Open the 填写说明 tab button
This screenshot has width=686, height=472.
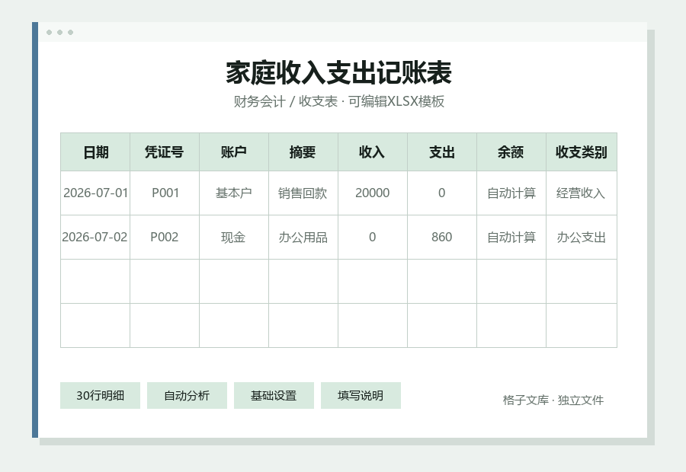tap(361, 396)
